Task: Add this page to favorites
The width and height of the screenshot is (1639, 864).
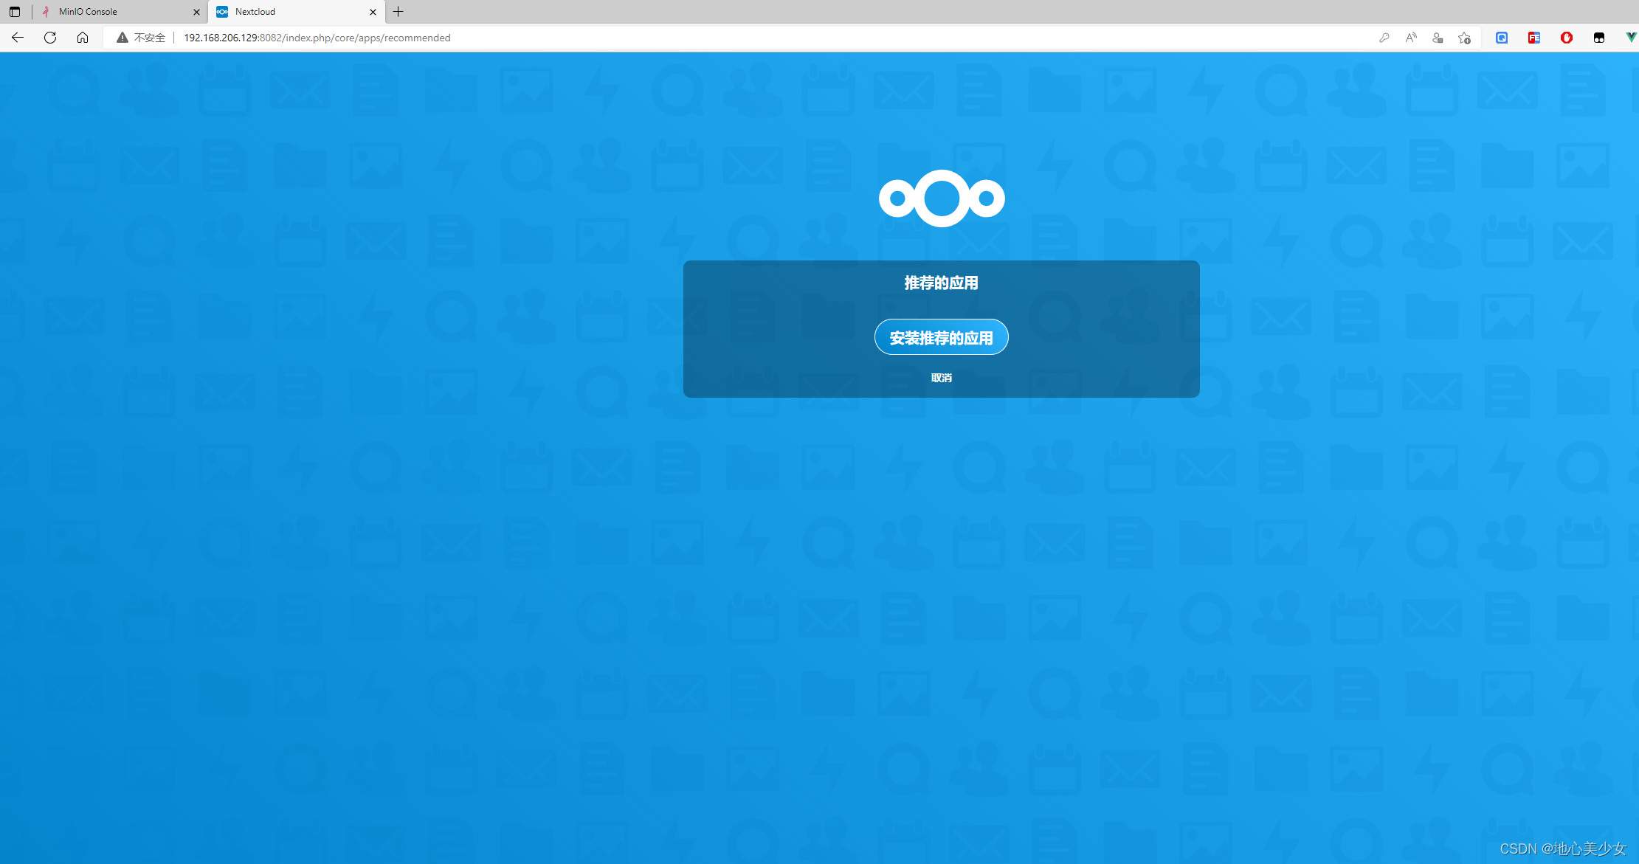Action: [1464, 38]
